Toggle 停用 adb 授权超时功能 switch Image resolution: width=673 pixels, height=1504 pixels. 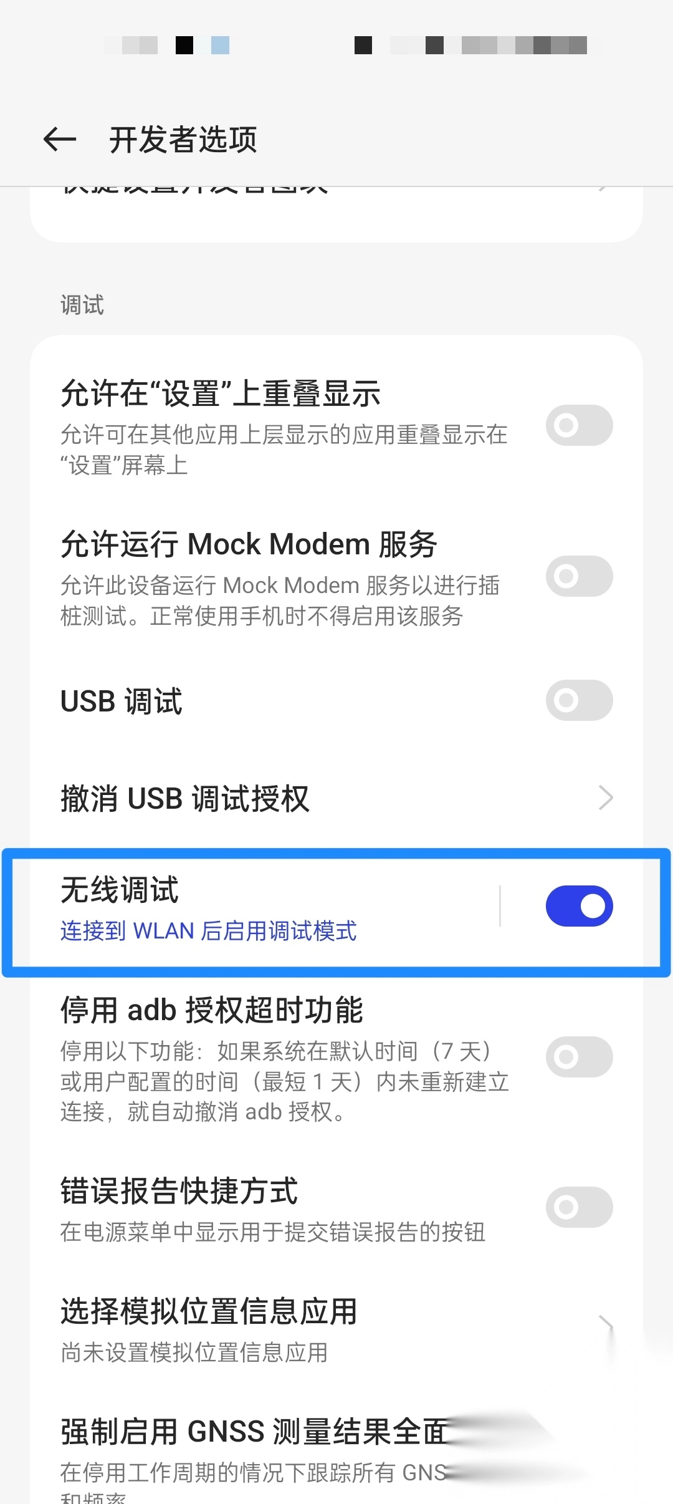[579, 1057]
